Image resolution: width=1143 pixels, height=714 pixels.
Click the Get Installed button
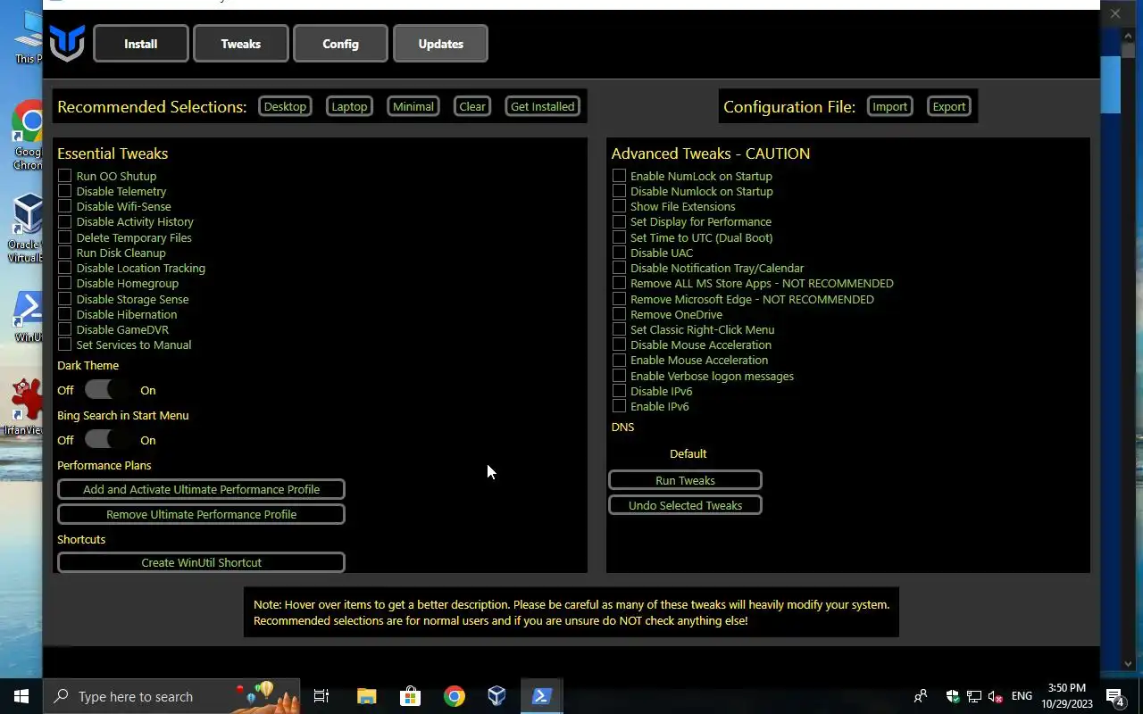coord(543,106)
